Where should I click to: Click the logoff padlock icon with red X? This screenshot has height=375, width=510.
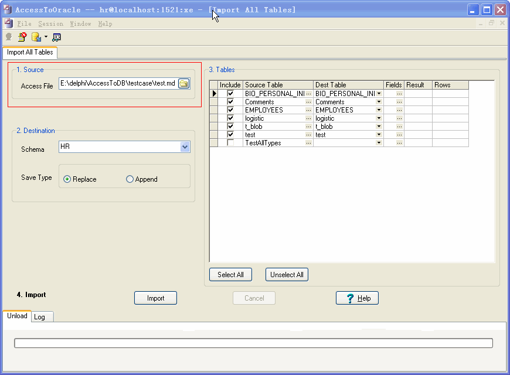coord(22,37)
